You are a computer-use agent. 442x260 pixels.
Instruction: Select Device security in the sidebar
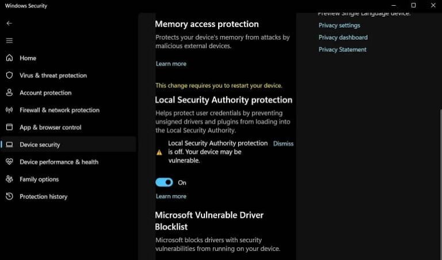40,145
